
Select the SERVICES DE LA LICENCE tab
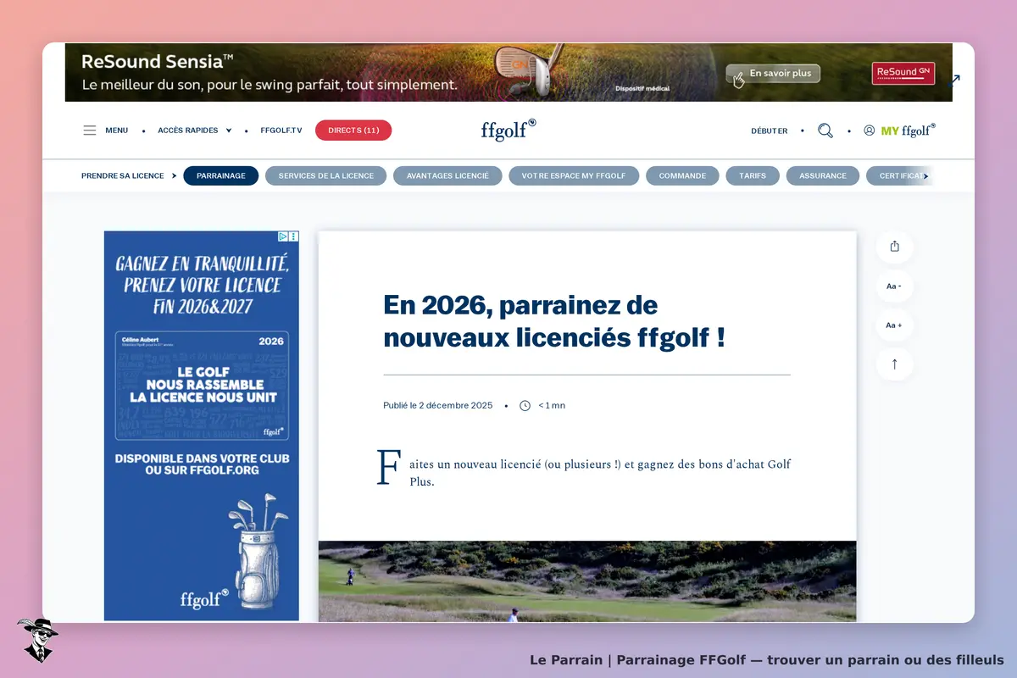coord(326,175)
